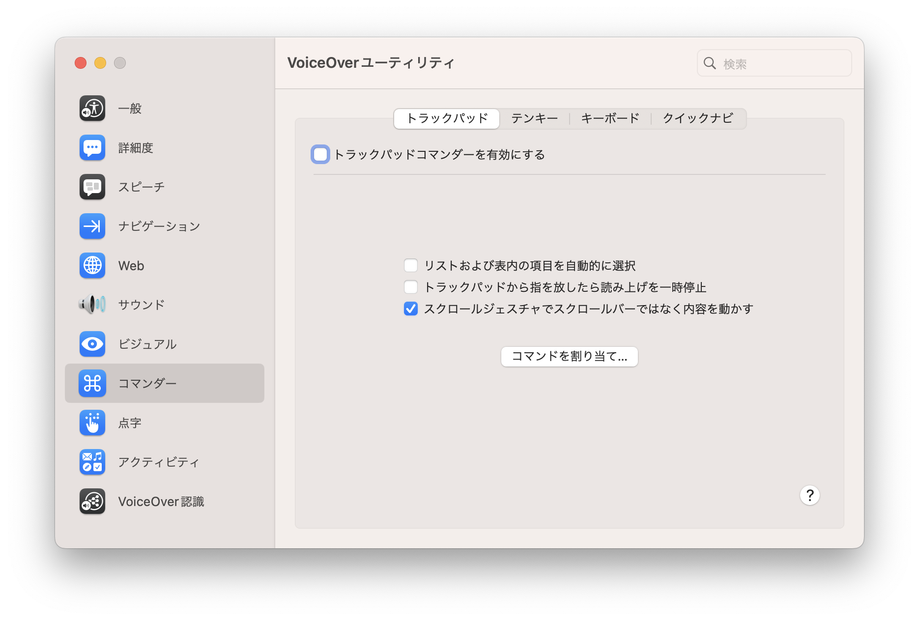Open the スピーチ settings icon
The image size is (919, 621).
[92, 187]
